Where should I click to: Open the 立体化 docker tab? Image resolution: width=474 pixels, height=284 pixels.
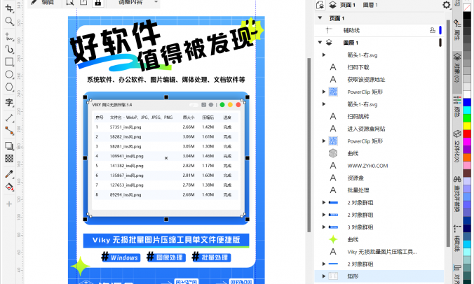click(x=457, y=146)
